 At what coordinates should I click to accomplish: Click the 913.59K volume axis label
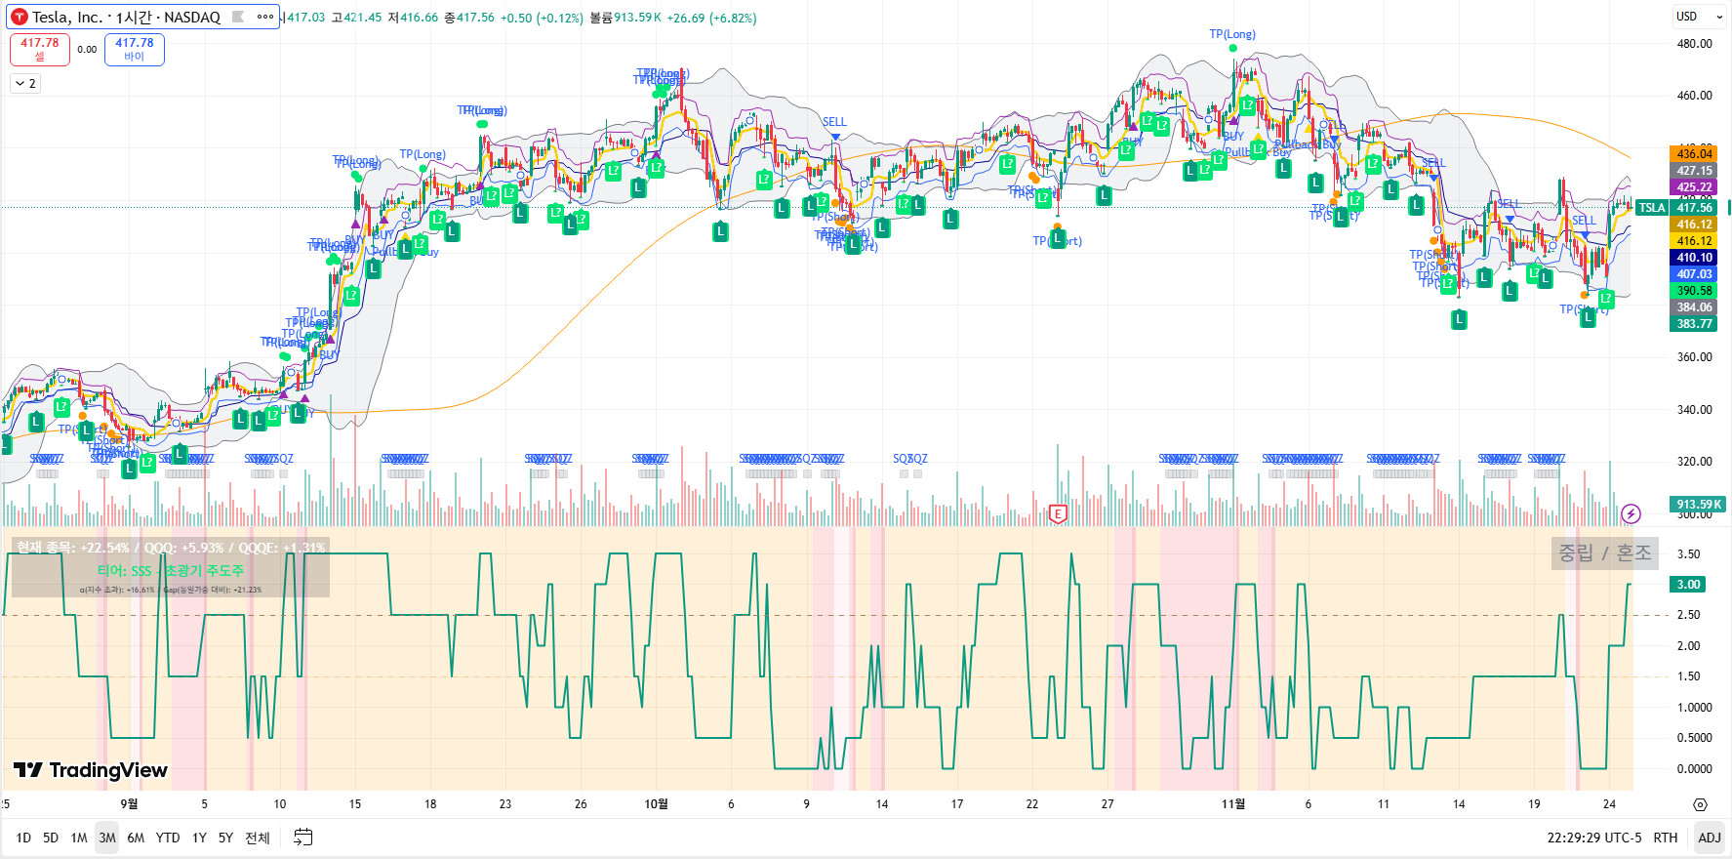pos(1698,505)
